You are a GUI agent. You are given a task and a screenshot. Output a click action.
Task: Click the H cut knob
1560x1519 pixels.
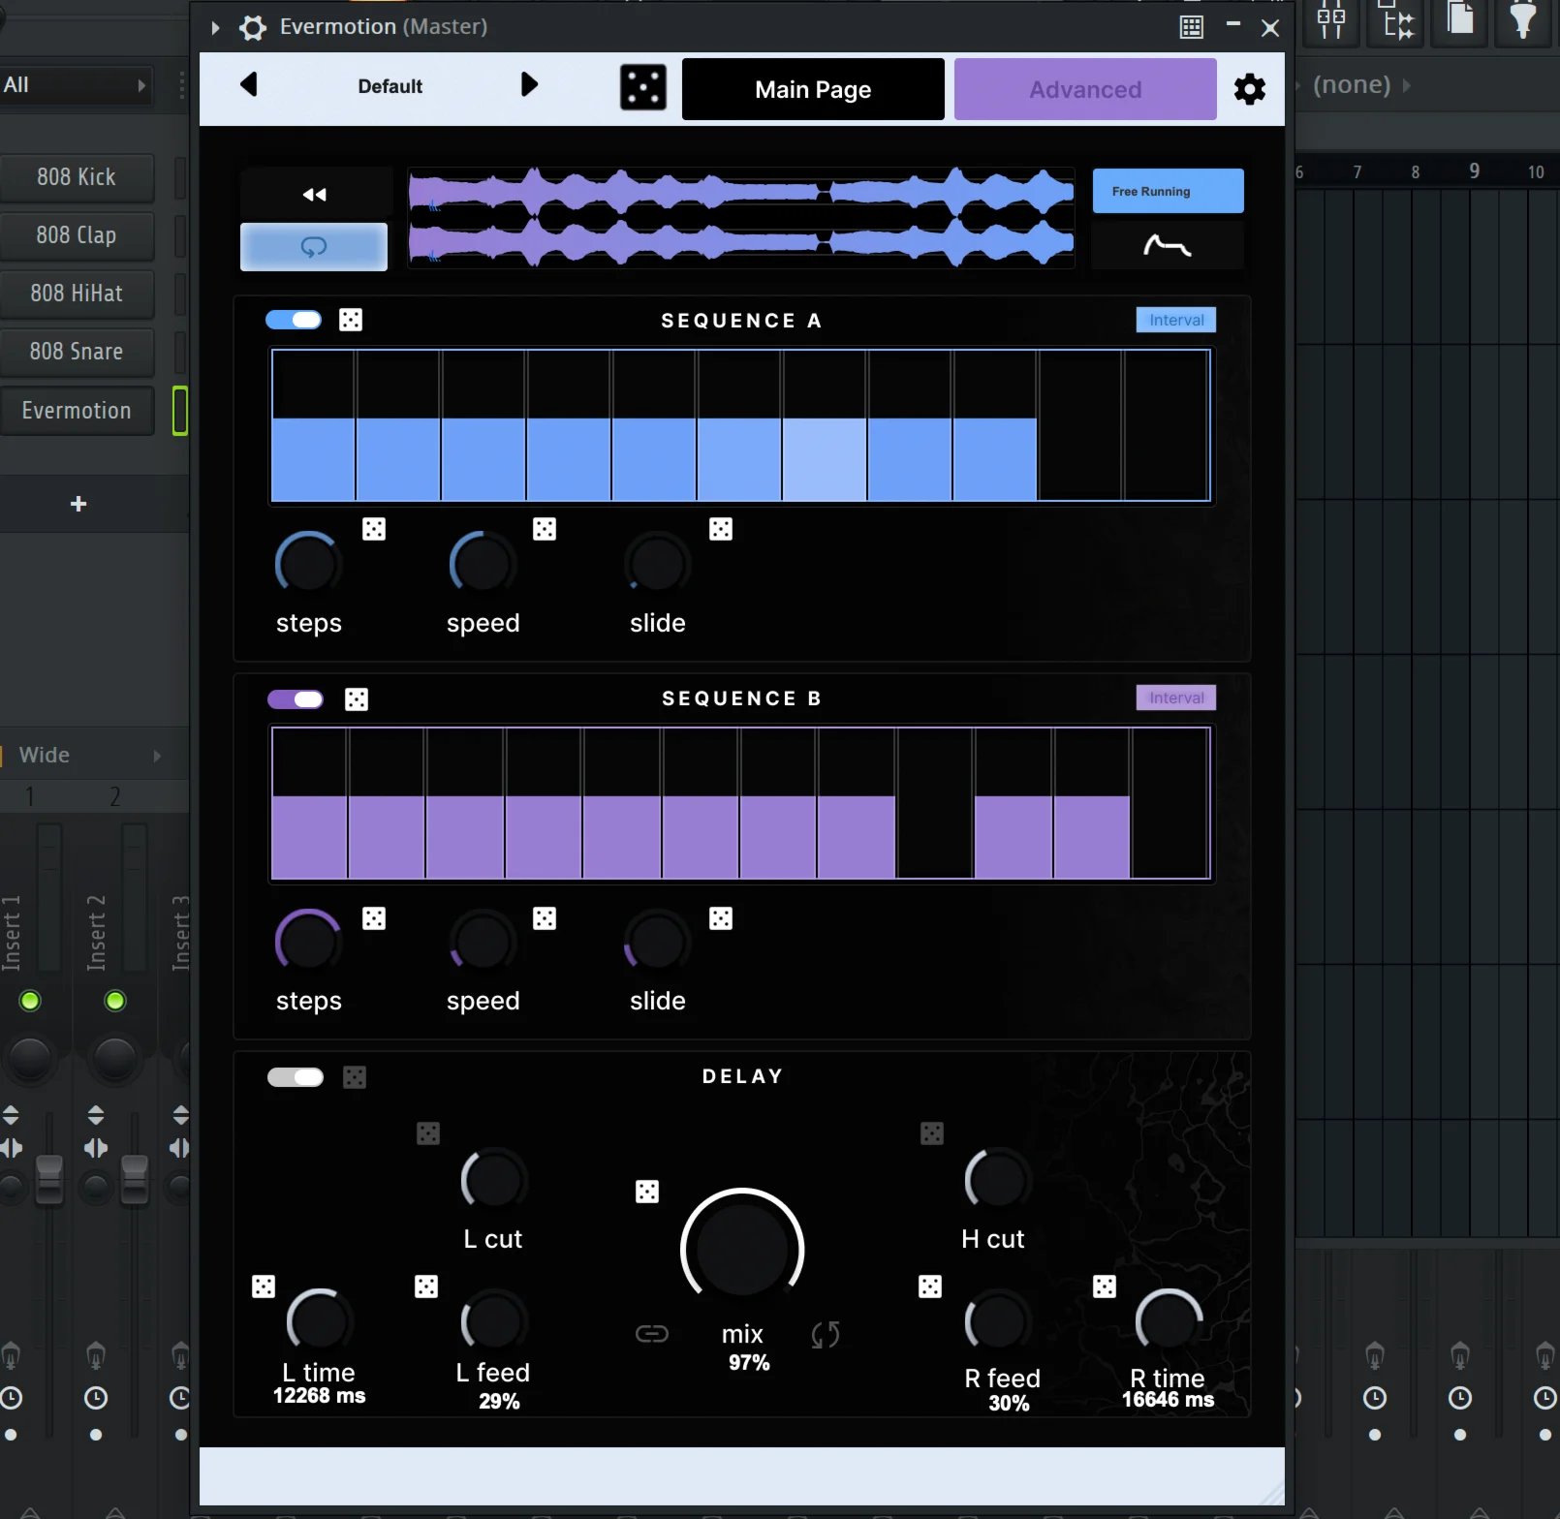[x=997, y=1180]
